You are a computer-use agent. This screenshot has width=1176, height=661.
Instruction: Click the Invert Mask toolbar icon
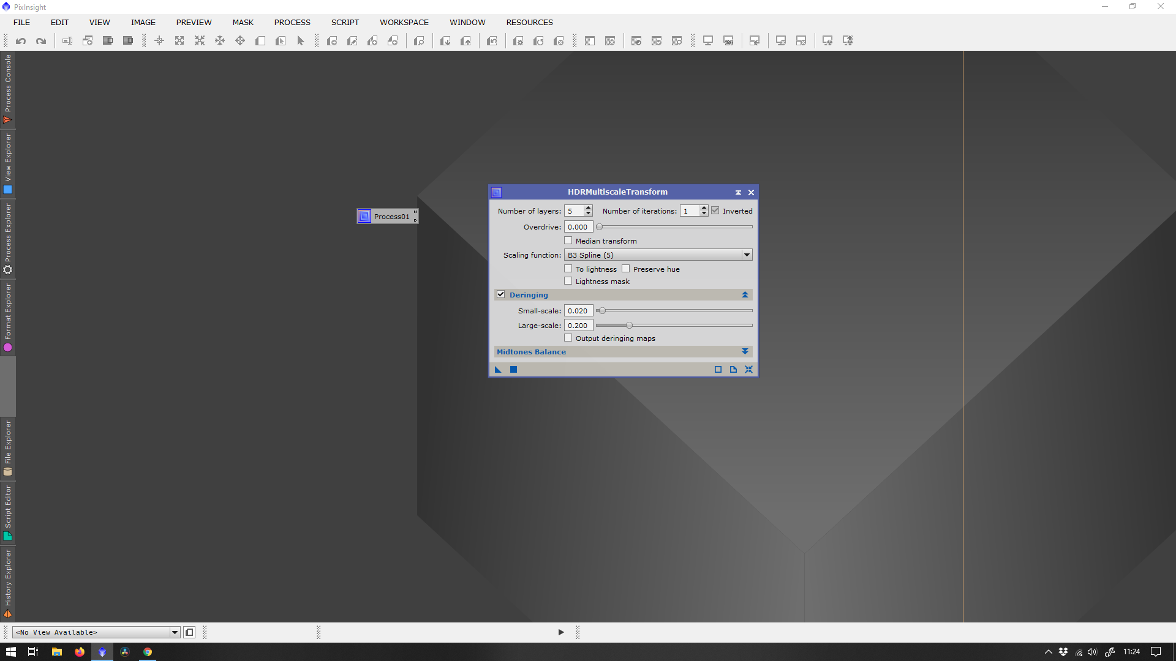click(636, 41)
